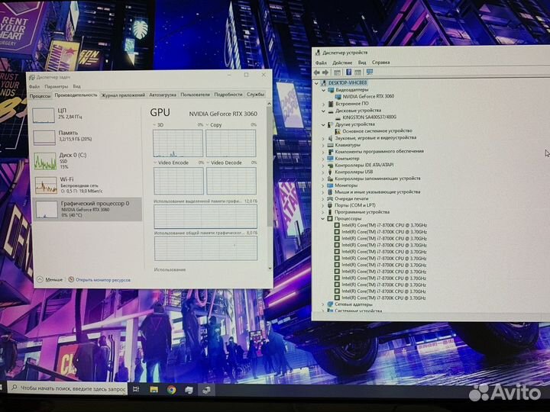The width and height of the screenshot is (550, 412).
Task: Switch to the Процессы tab
Action: pyautogui.click(x=40, y=95)
